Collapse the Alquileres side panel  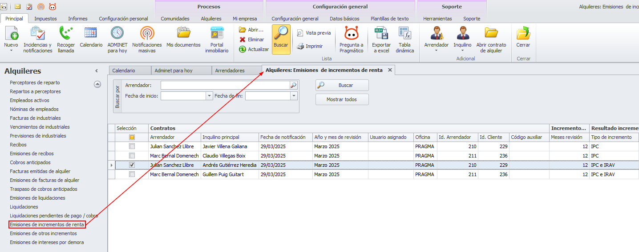click(x=97, y=71)
